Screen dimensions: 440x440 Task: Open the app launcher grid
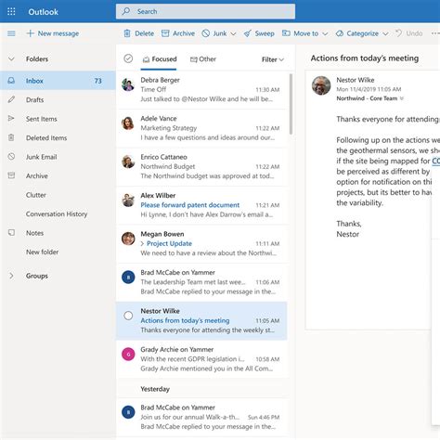coord(11,12)
